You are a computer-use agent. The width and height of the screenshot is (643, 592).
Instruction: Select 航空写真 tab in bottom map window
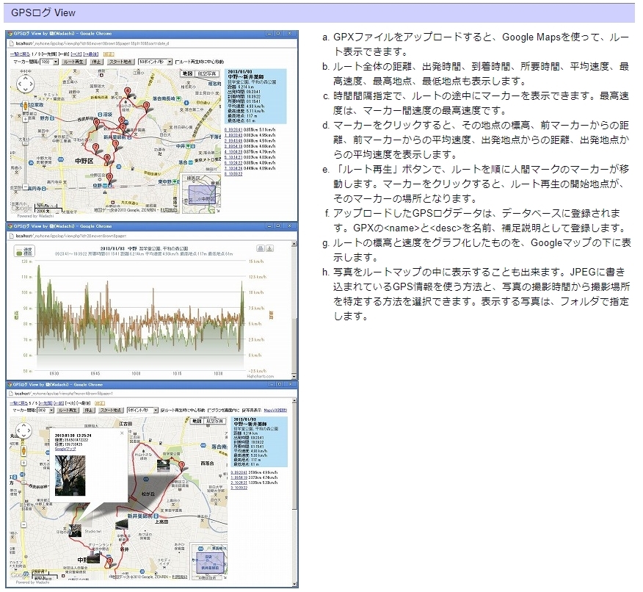tap(214, 421)
